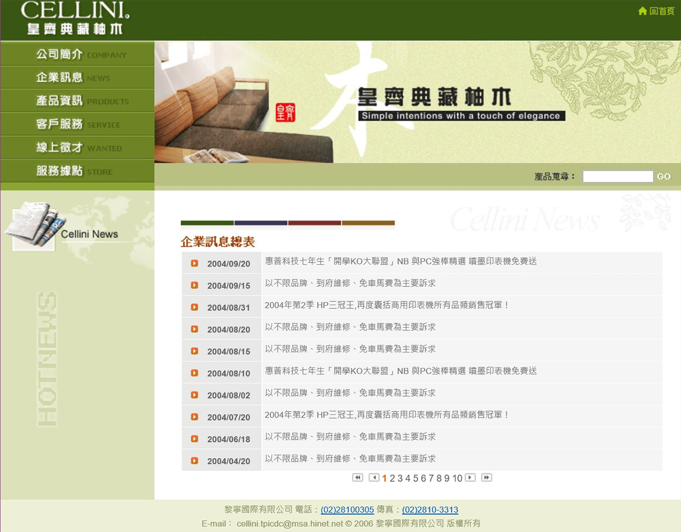Open 服務據點 STORE menu item
The width and height of the screenshot is (681, 532).
pyautogui.click(x=78, y=171)
